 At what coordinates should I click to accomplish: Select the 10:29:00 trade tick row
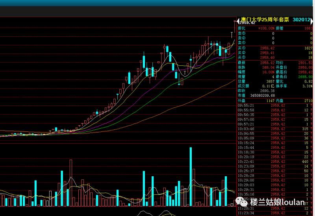point(275,180)
